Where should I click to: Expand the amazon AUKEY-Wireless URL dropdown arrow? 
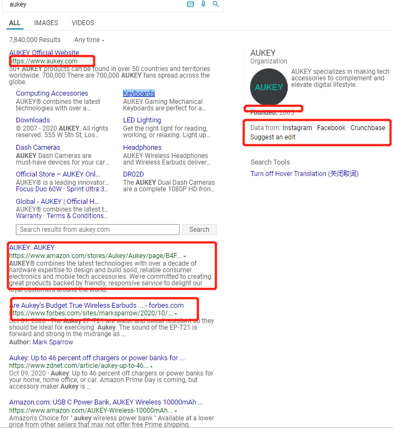click(176, 411)
